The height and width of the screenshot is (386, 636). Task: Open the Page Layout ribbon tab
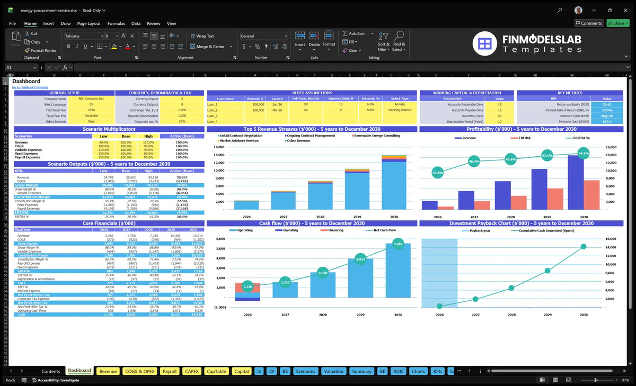[x=89, y=23]
